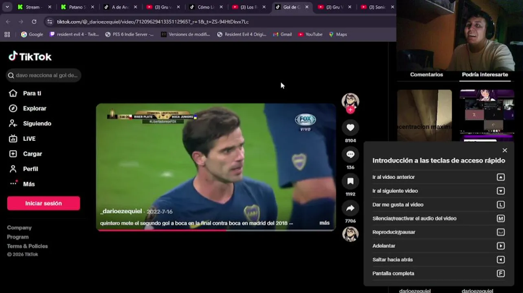Viewport: 523px width, 293px height.
Task: Click the spacebar play/pause shortcut icon
Action: point(501,232)
